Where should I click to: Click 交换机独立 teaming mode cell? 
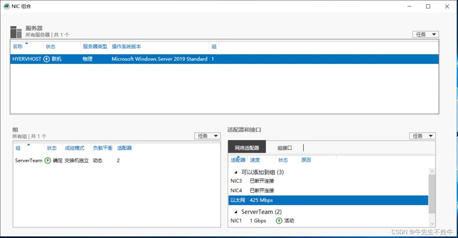coord(77,160)
